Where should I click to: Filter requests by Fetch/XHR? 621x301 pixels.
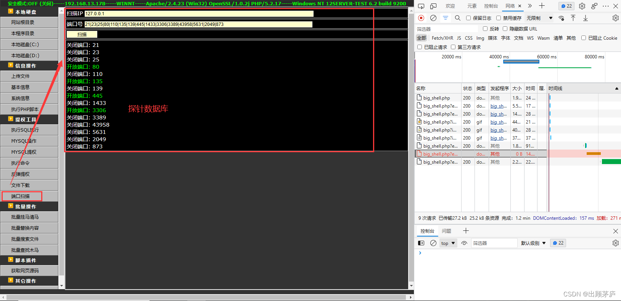tap(442, 38)
